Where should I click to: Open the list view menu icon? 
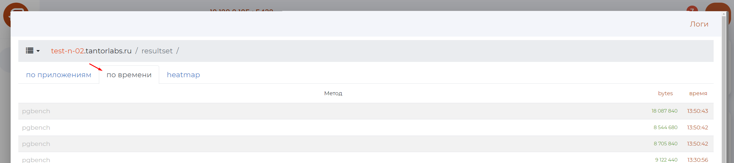click(x=30, y=51)
